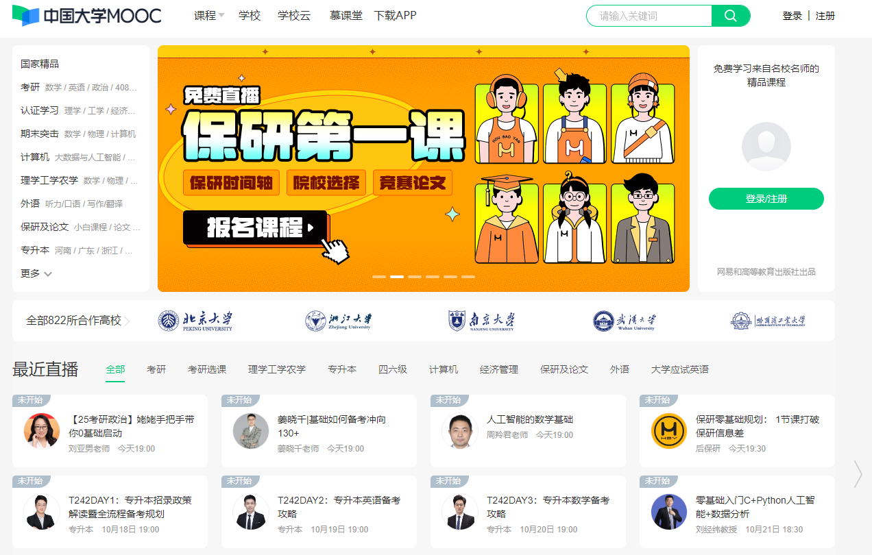Click 登录 link at top right
Viewport: 872px width, 555px height.
click(792, 16)
